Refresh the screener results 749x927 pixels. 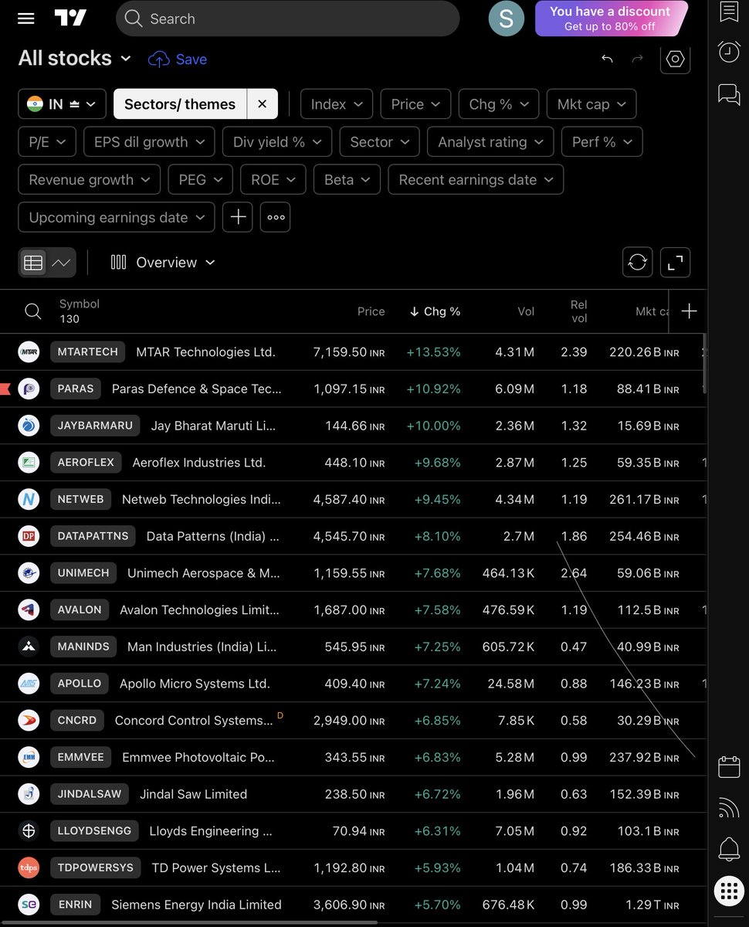[x=638, y=263]
